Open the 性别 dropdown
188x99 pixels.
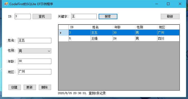[35, 51]
